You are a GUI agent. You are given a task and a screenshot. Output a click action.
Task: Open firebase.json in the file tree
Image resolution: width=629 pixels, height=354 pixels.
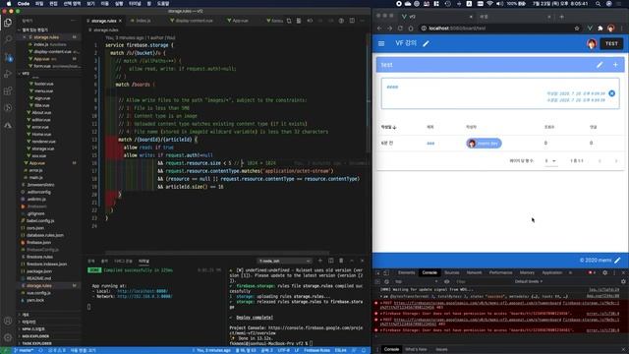(x=39, y=243)
